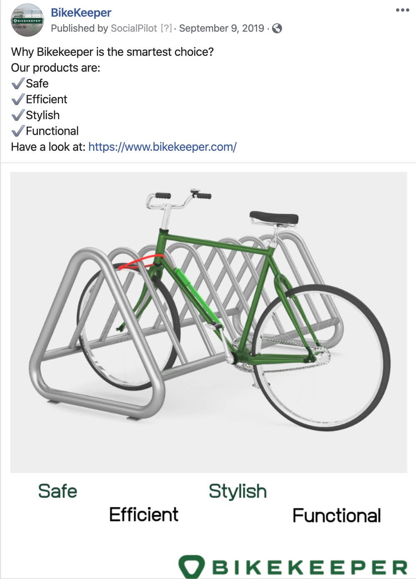This screenshot has height=579, width=416.
Task: Open the BikeKeeper page name link
Action: [x=81, y=12]
